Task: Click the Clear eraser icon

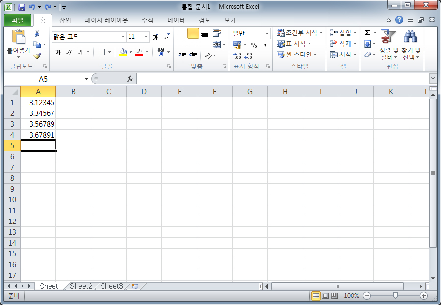Action: click(x=367, y=55)
